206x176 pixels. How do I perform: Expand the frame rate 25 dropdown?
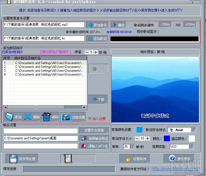coord(132,146)
